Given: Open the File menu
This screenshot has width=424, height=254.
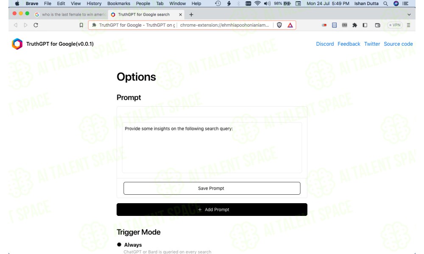Looking at the screenshot, I should coord(47,3).
